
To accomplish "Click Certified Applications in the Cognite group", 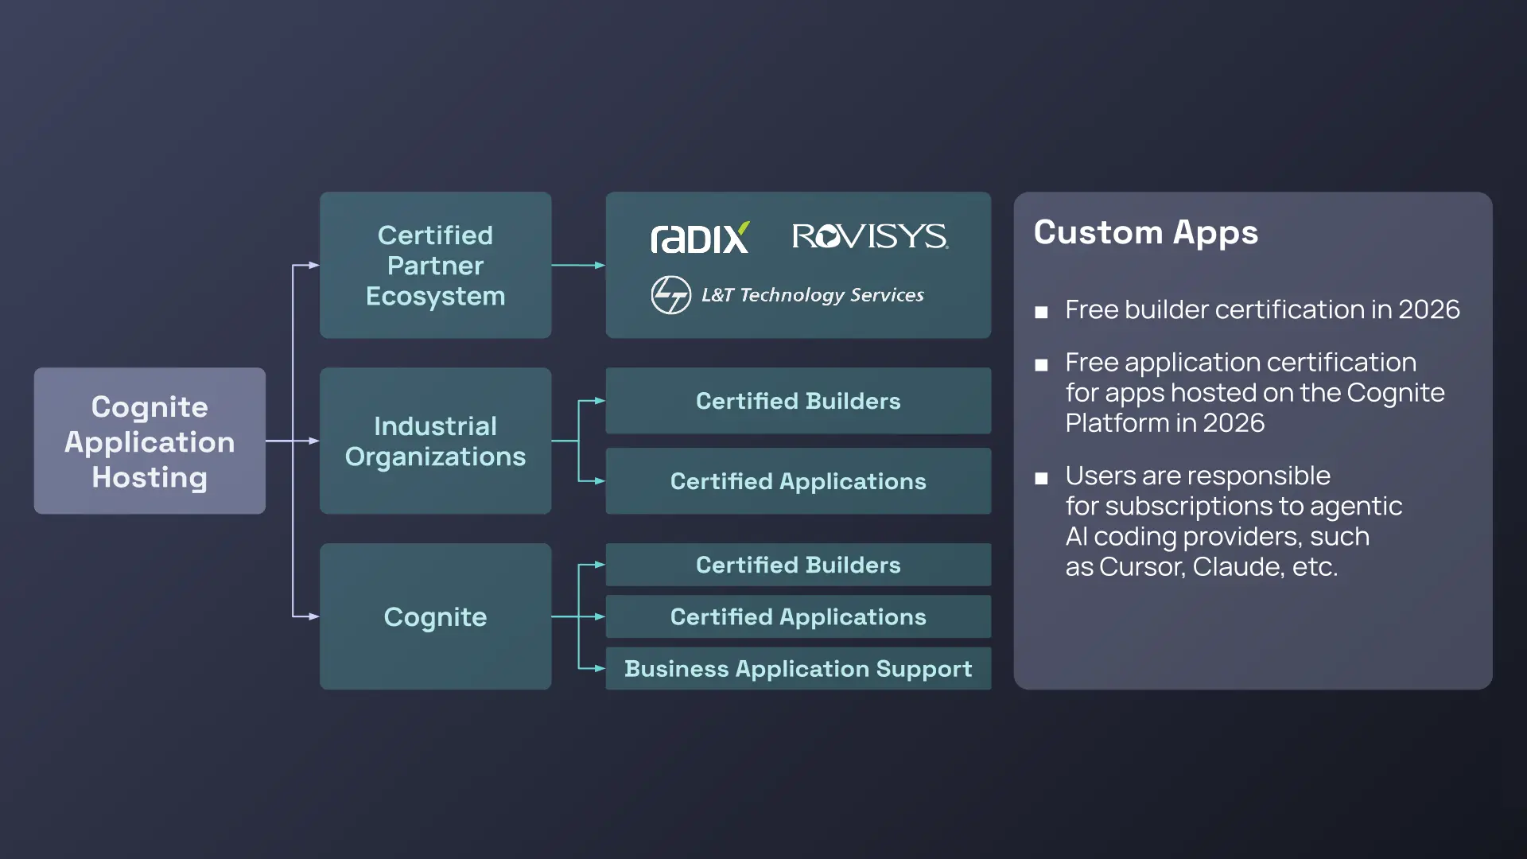I will [x=798, y=616].
